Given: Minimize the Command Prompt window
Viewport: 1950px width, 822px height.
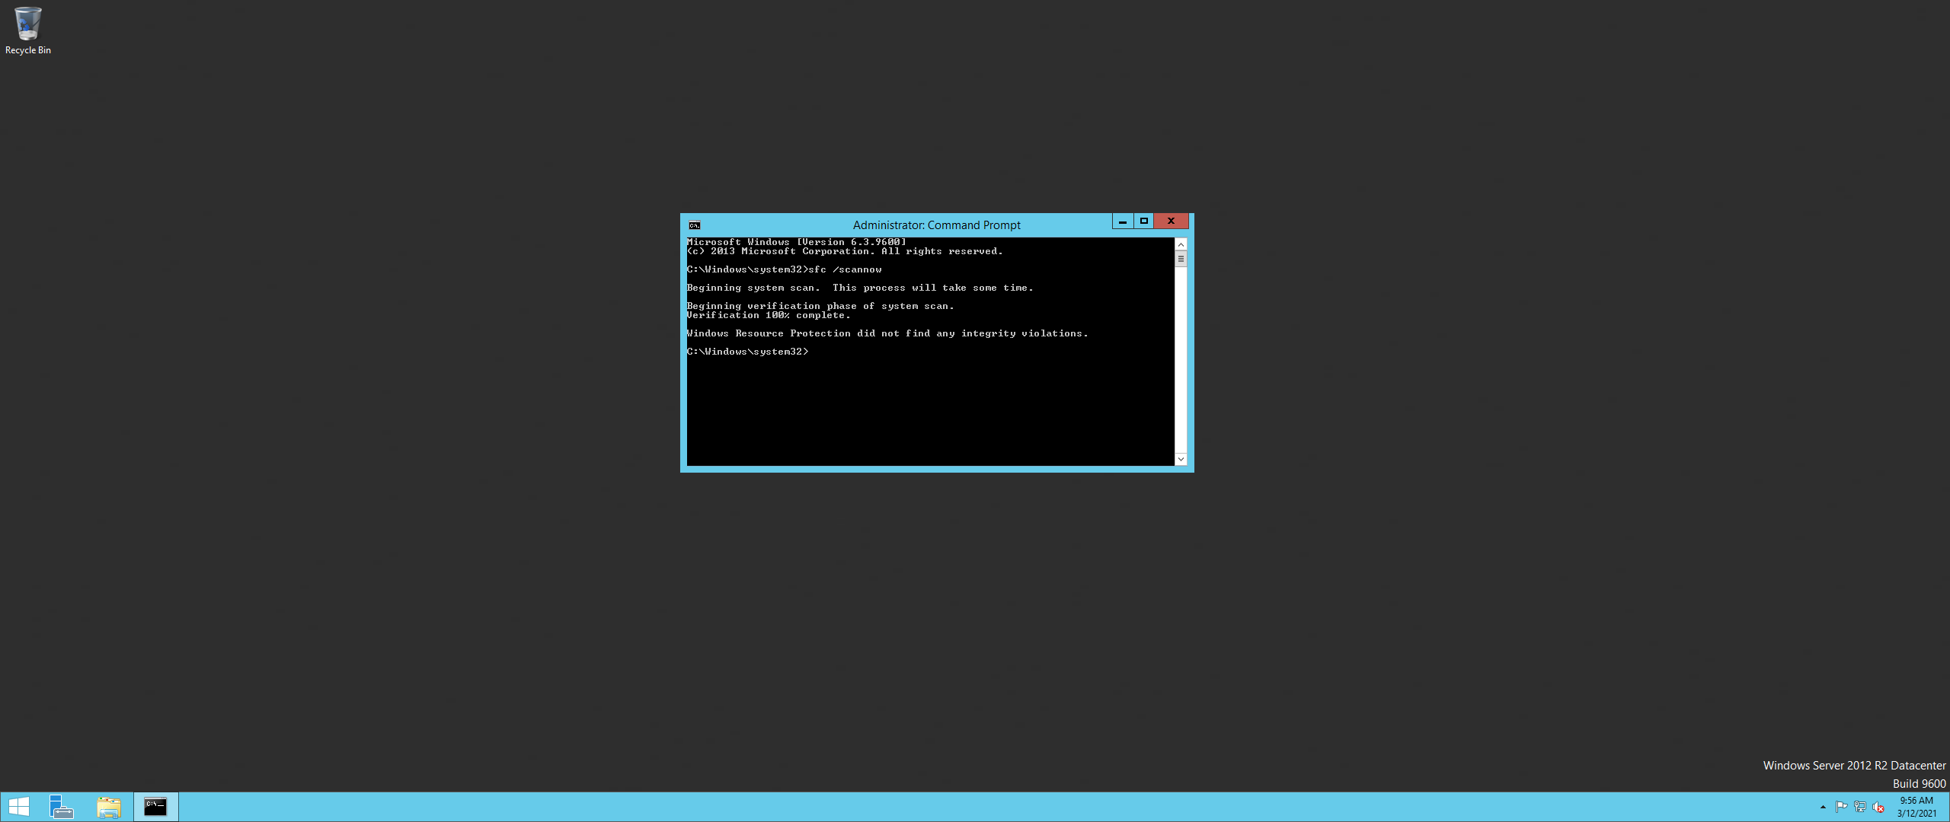Looking at the screenshot, I should tap(1123, 221).
